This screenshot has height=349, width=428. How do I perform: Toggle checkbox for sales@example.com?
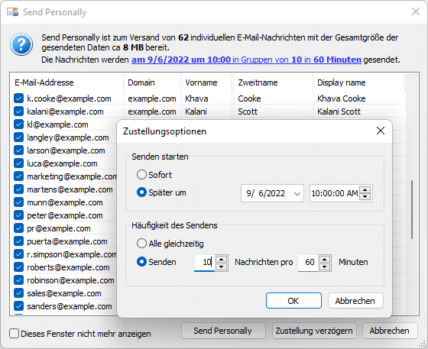18,293
